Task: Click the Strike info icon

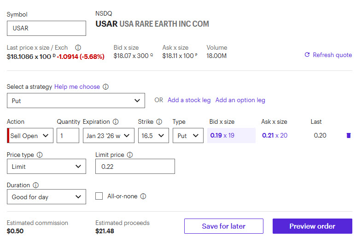Action: [x=159, y=122]
